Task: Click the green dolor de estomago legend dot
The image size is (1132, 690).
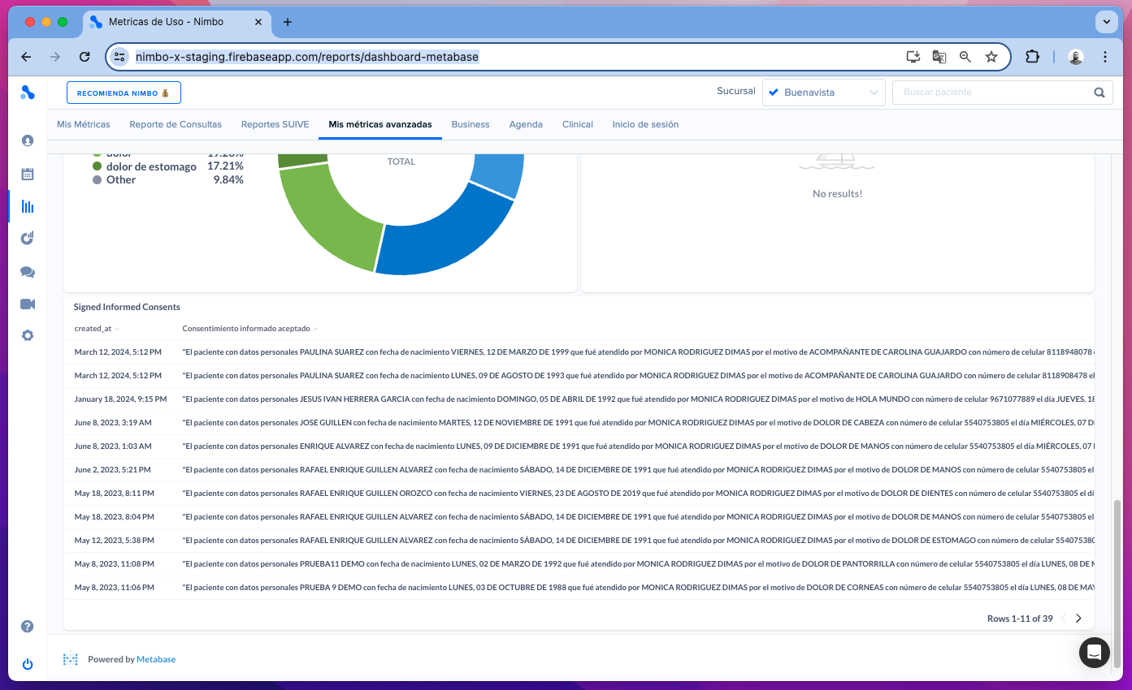Action: (x=98, y=166)
